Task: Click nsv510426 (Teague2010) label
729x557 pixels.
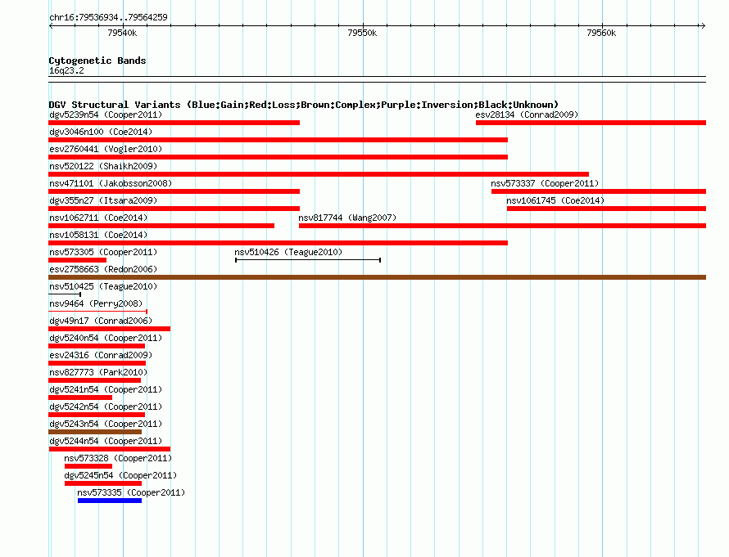Action: click(x=288, y=252)
